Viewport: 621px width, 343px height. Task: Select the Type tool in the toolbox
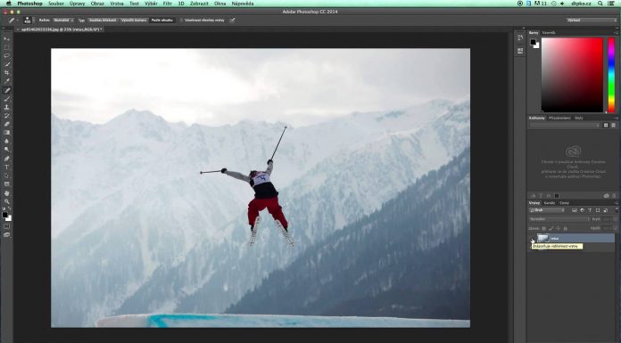pos(7,167)
